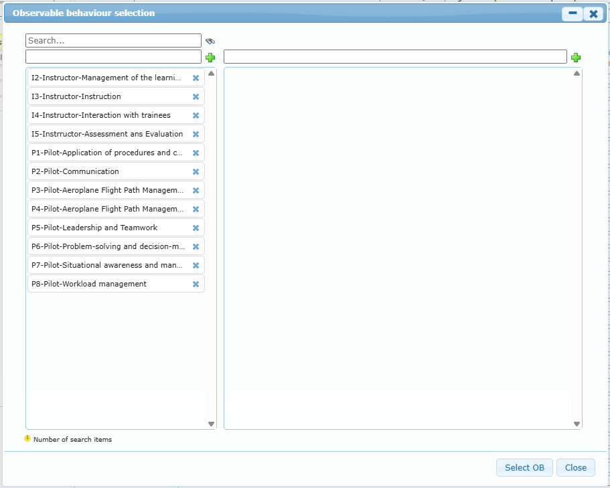
Task: Remove P1-Pilot-Application of procedures item
Action: coord(196,153)
